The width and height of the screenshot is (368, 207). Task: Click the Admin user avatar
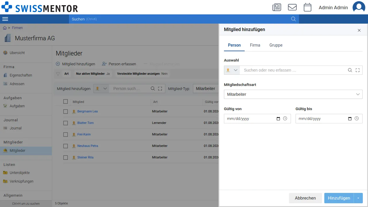coord(359,7)
